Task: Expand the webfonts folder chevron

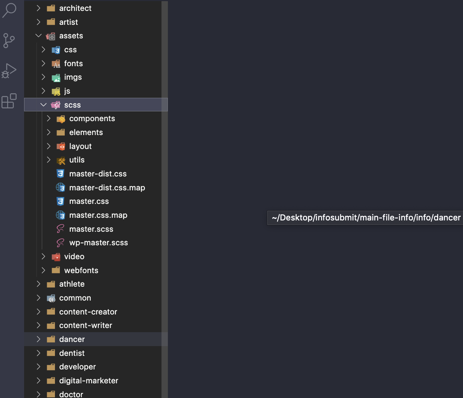Action: (43, 270)
